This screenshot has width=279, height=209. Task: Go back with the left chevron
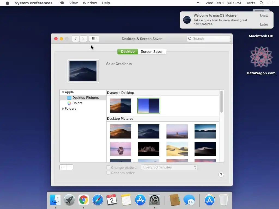click(x=76, y=39)
